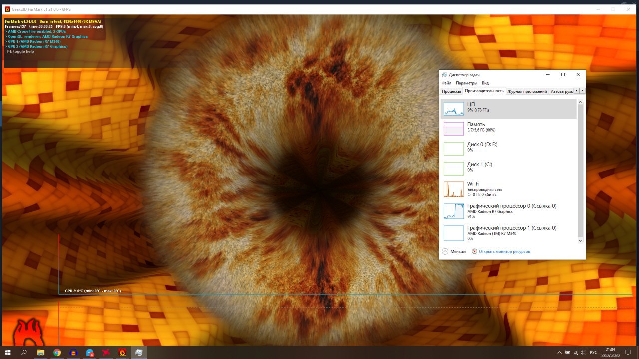Click the Память usage graph thumbnail
Viewport: 639px width, 359px height.
pos(454,129)
